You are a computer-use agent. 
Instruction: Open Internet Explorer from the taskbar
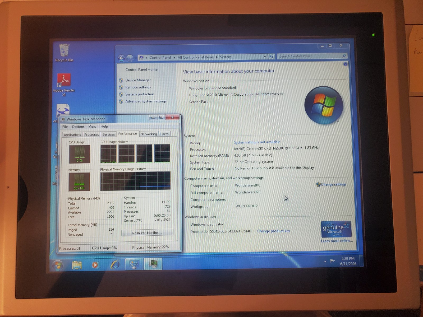click(x=115, y=264)
